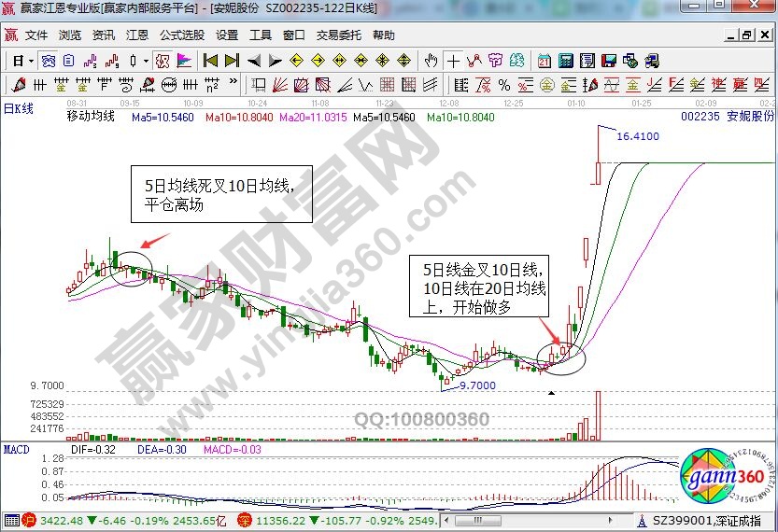Toggle the 权 ex-rights adjustment icon
This screenshot has height=532, width=778.
(163, 61)
